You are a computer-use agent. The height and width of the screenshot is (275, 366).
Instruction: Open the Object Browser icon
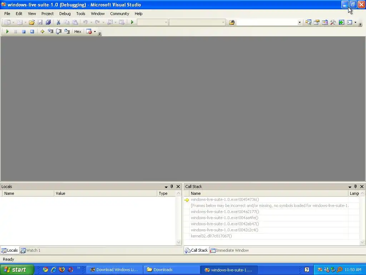[x=325, y=22]
